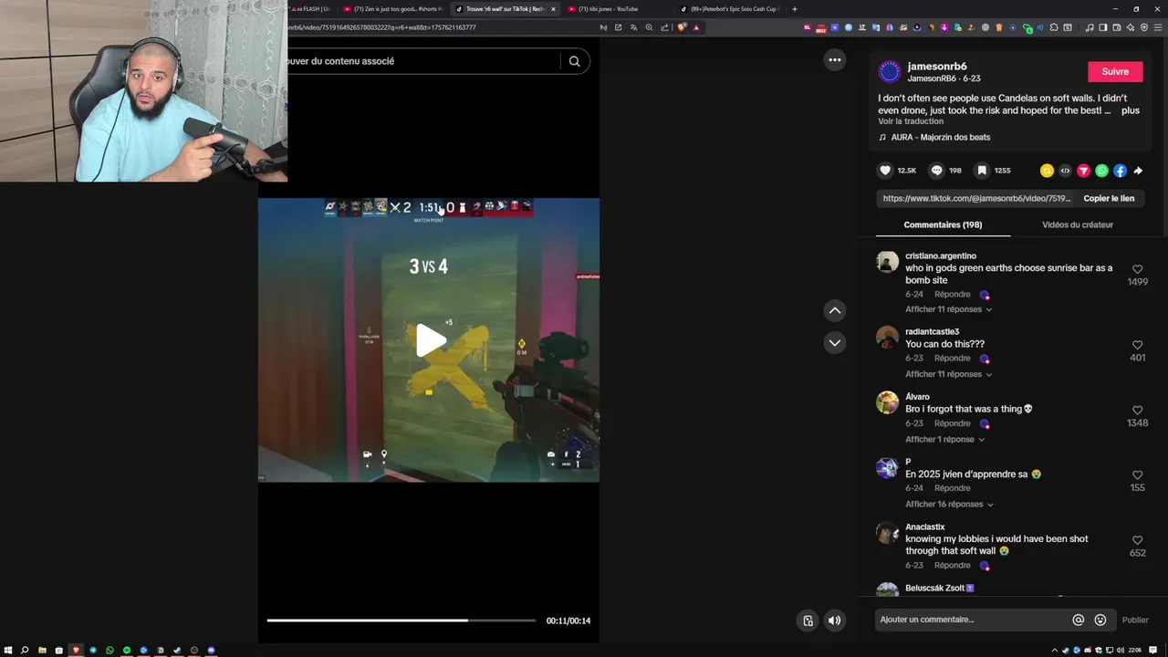Click the embed code icon
The height and width of the screenshot is (657, 1168).
1065,171
